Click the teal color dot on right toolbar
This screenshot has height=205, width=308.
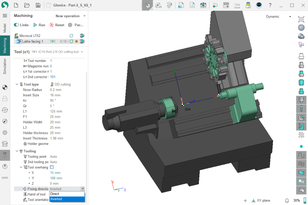coord(301,146)
